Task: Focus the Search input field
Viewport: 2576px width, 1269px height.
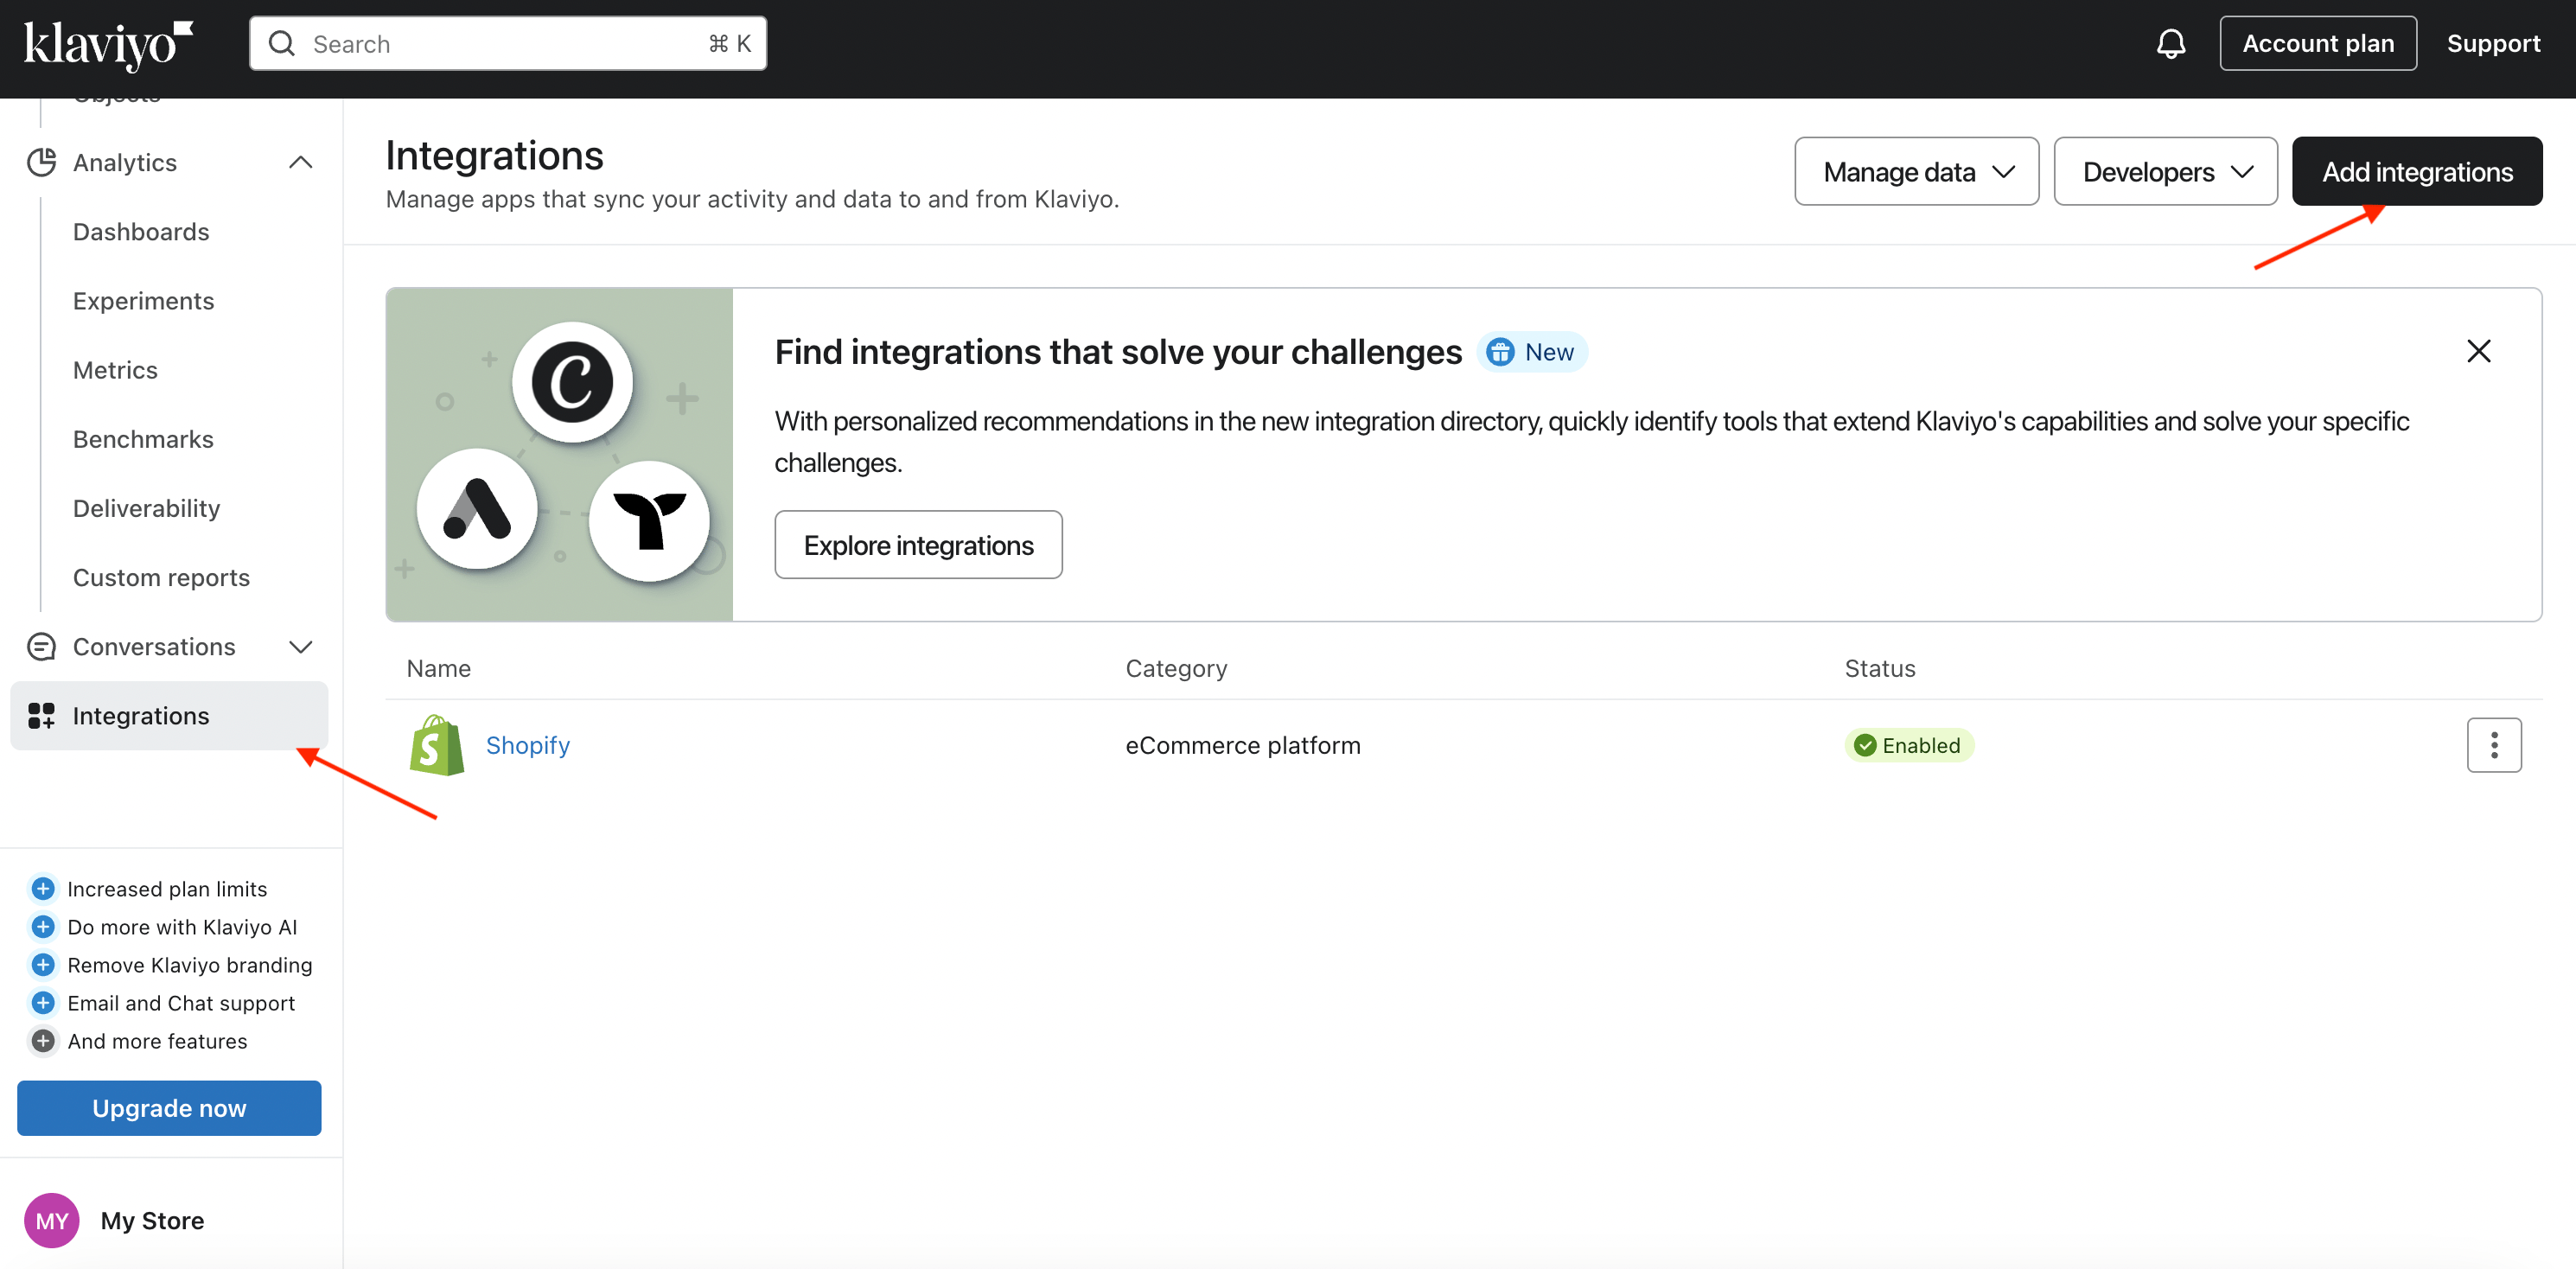Action: pyautogui.click(x=508, y=43)
